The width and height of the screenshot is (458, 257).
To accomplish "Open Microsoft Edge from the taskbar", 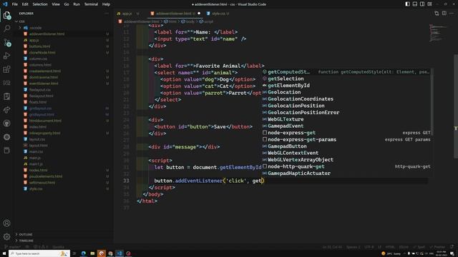I will 84,253.
